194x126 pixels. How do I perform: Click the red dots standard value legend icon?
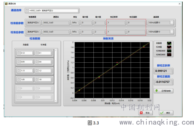tap(169, 47)
